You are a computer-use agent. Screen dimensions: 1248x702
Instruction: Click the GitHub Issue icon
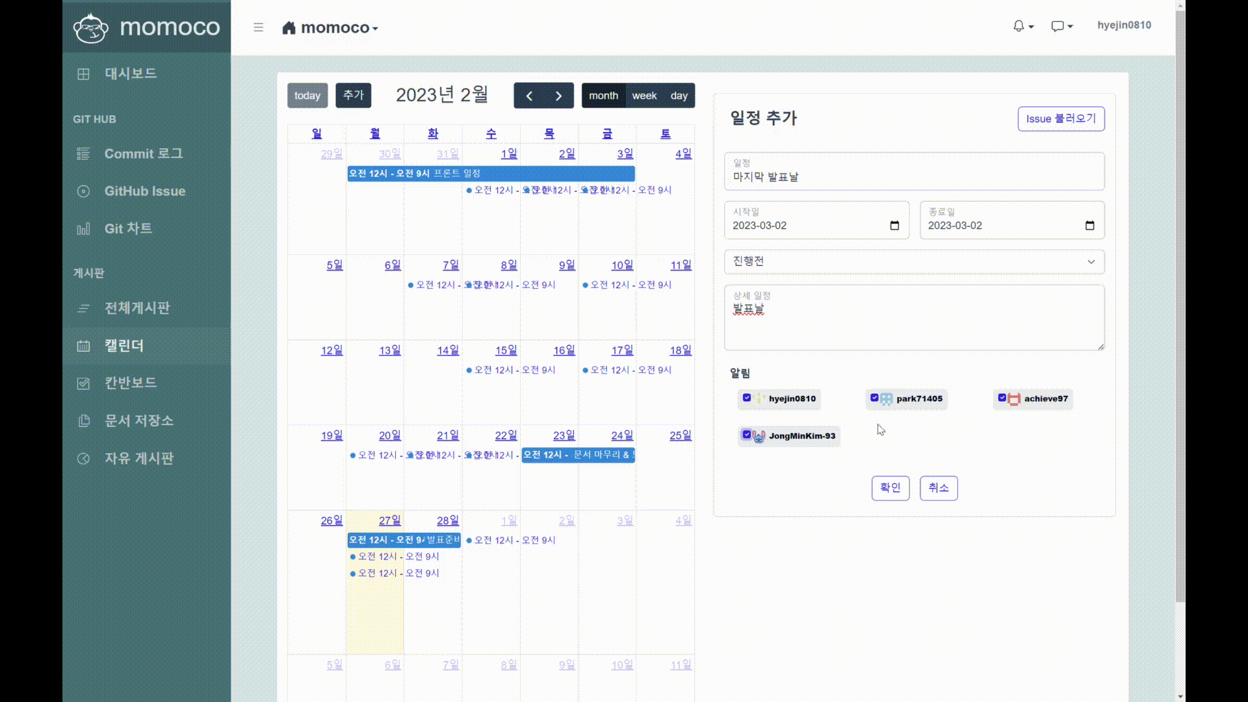pos(83,191)
